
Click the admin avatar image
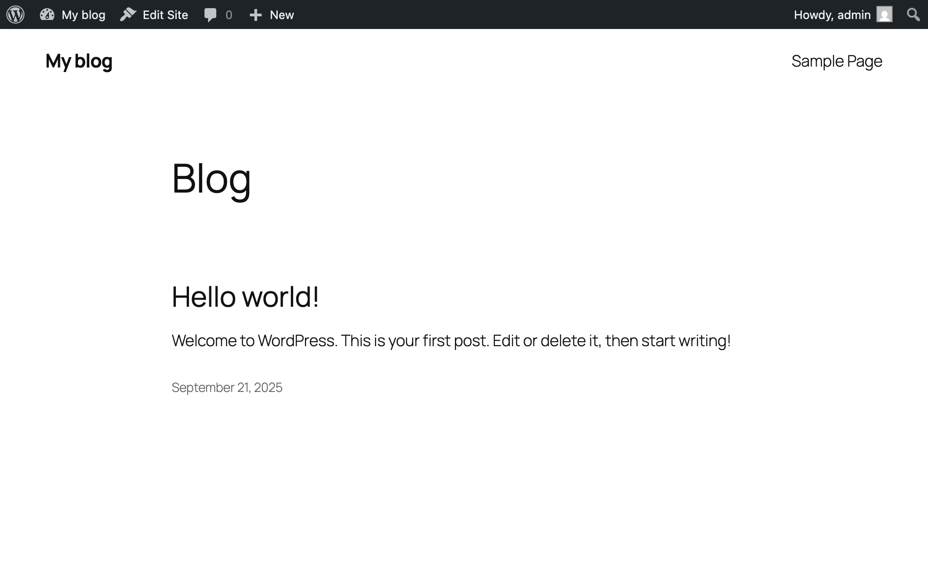pyautogui.click(x=884, y=14)
